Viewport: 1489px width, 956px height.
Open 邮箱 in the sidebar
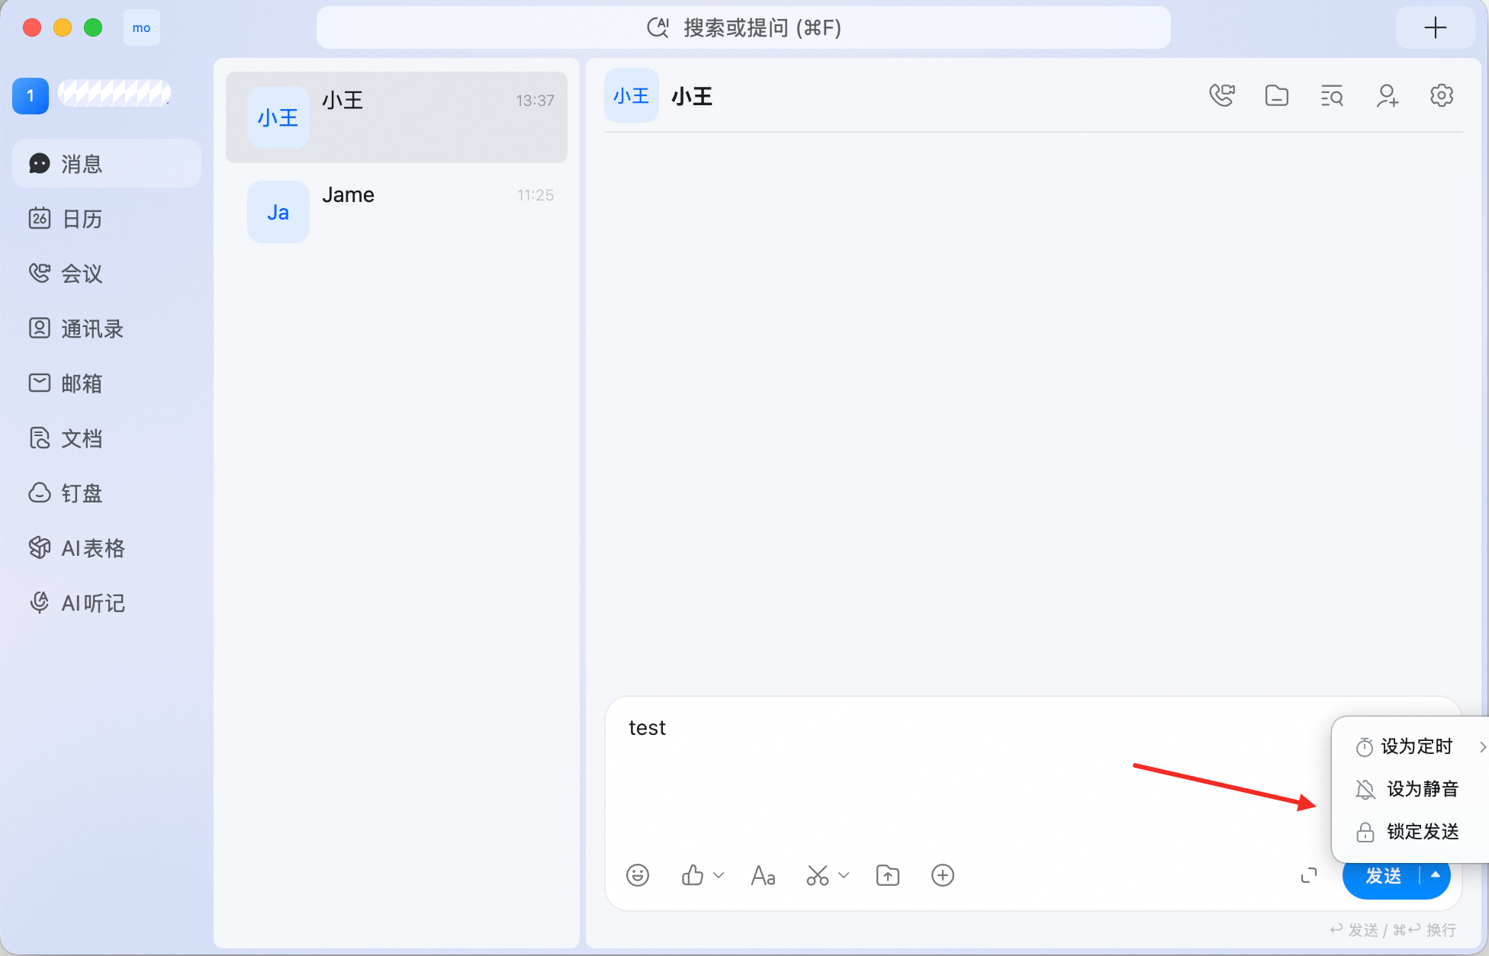tap(107, 383)
